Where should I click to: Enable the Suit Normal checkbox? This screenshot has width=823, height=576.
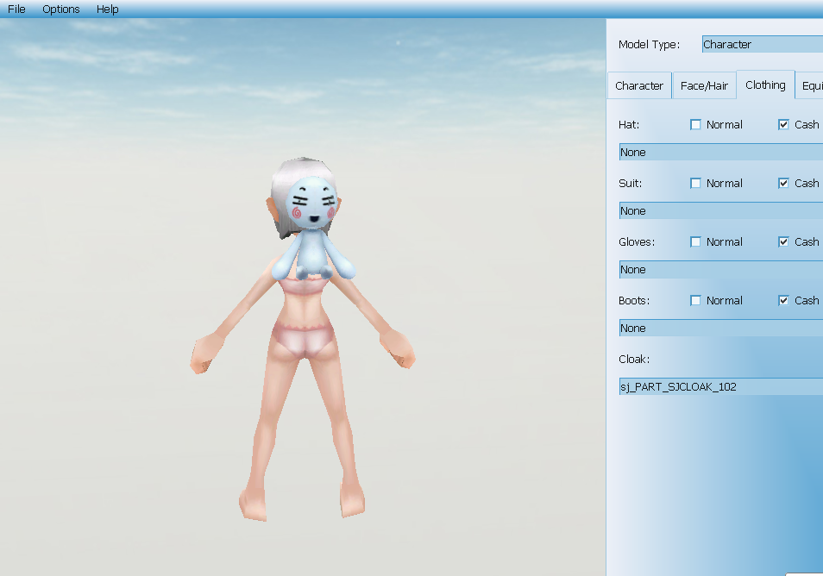[x=696, y=184]
